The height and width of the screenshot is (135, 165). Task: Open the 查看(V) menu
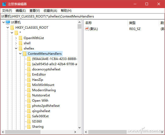pos(35,11)
